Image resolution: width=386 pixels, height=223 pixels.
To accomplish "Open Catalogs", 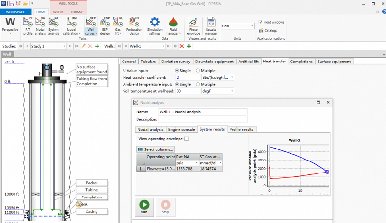I will [x=268, y=30].
